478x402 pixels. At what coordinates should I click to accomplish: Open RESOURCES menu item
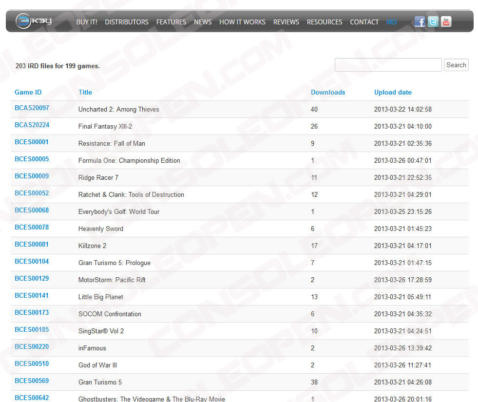point(325,22)
